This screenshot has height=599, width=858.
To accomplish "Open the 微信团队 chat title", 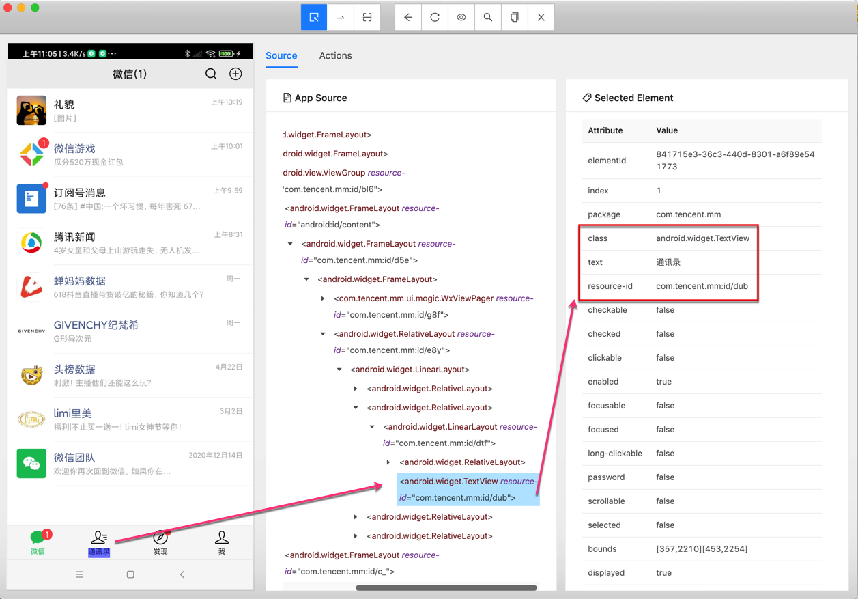I will pyautogui.click(x=74, y=458).
